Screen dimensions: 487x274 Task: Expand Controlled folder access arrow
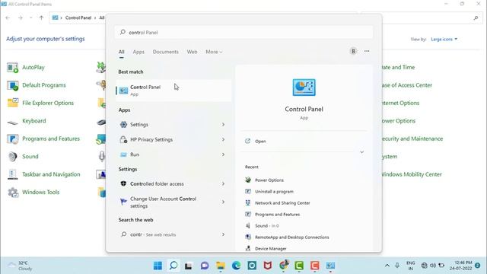click(223, 184)
